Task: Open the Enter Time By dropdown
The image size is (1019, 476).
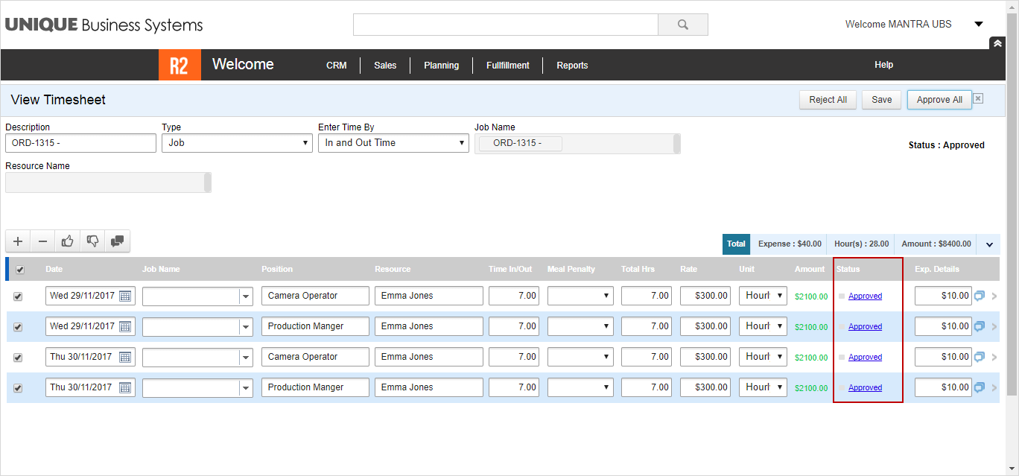Action: (393, 143)
